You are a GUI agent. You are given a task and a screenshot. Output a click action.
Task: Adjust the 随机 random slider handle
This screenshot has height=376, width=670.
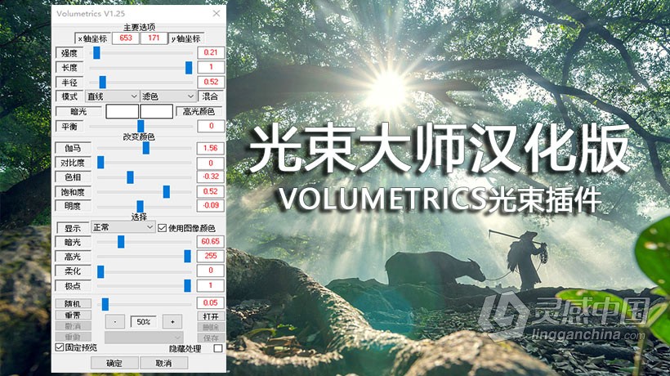click(x=105, y=304)
